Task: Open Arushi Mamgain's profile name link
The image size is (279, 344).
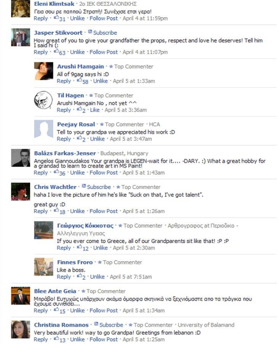Action: (80, 66)
